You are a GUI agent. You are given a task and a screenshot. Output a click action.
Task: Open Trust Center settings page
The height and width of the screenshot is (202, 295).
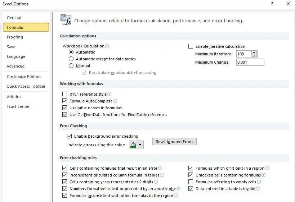point(18,106)
